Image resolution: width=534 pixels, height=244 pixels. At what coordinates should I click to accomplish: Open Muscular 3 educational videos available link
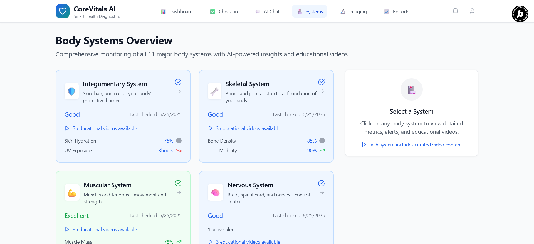105,229
